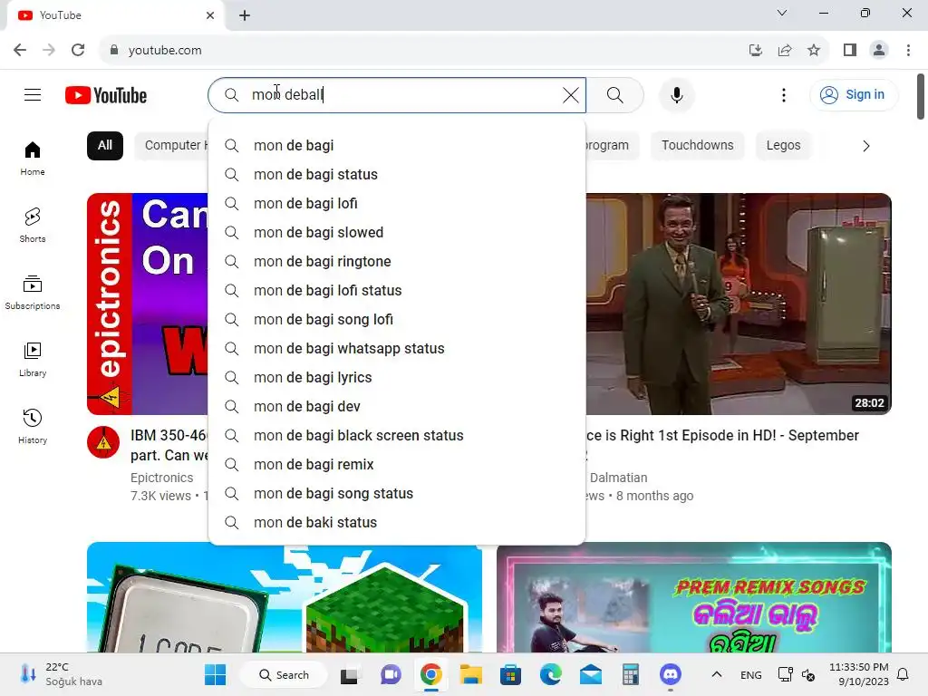The height and width of the screenshot is (696, 928).
Task: Open File Explorer from the taskbar
Action: click(x=471, y=674)
